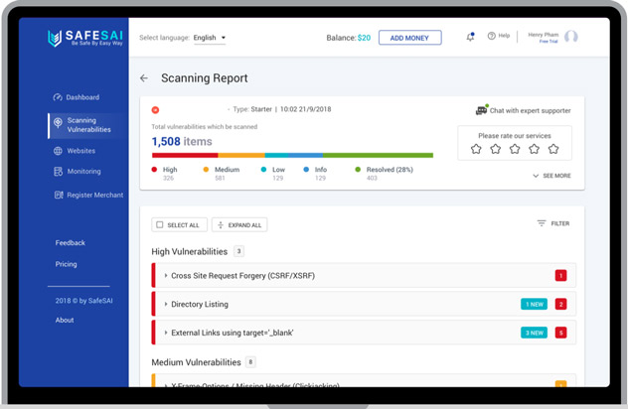
Task: Open Dashboard in the sidebar
Action: (81, 97)
